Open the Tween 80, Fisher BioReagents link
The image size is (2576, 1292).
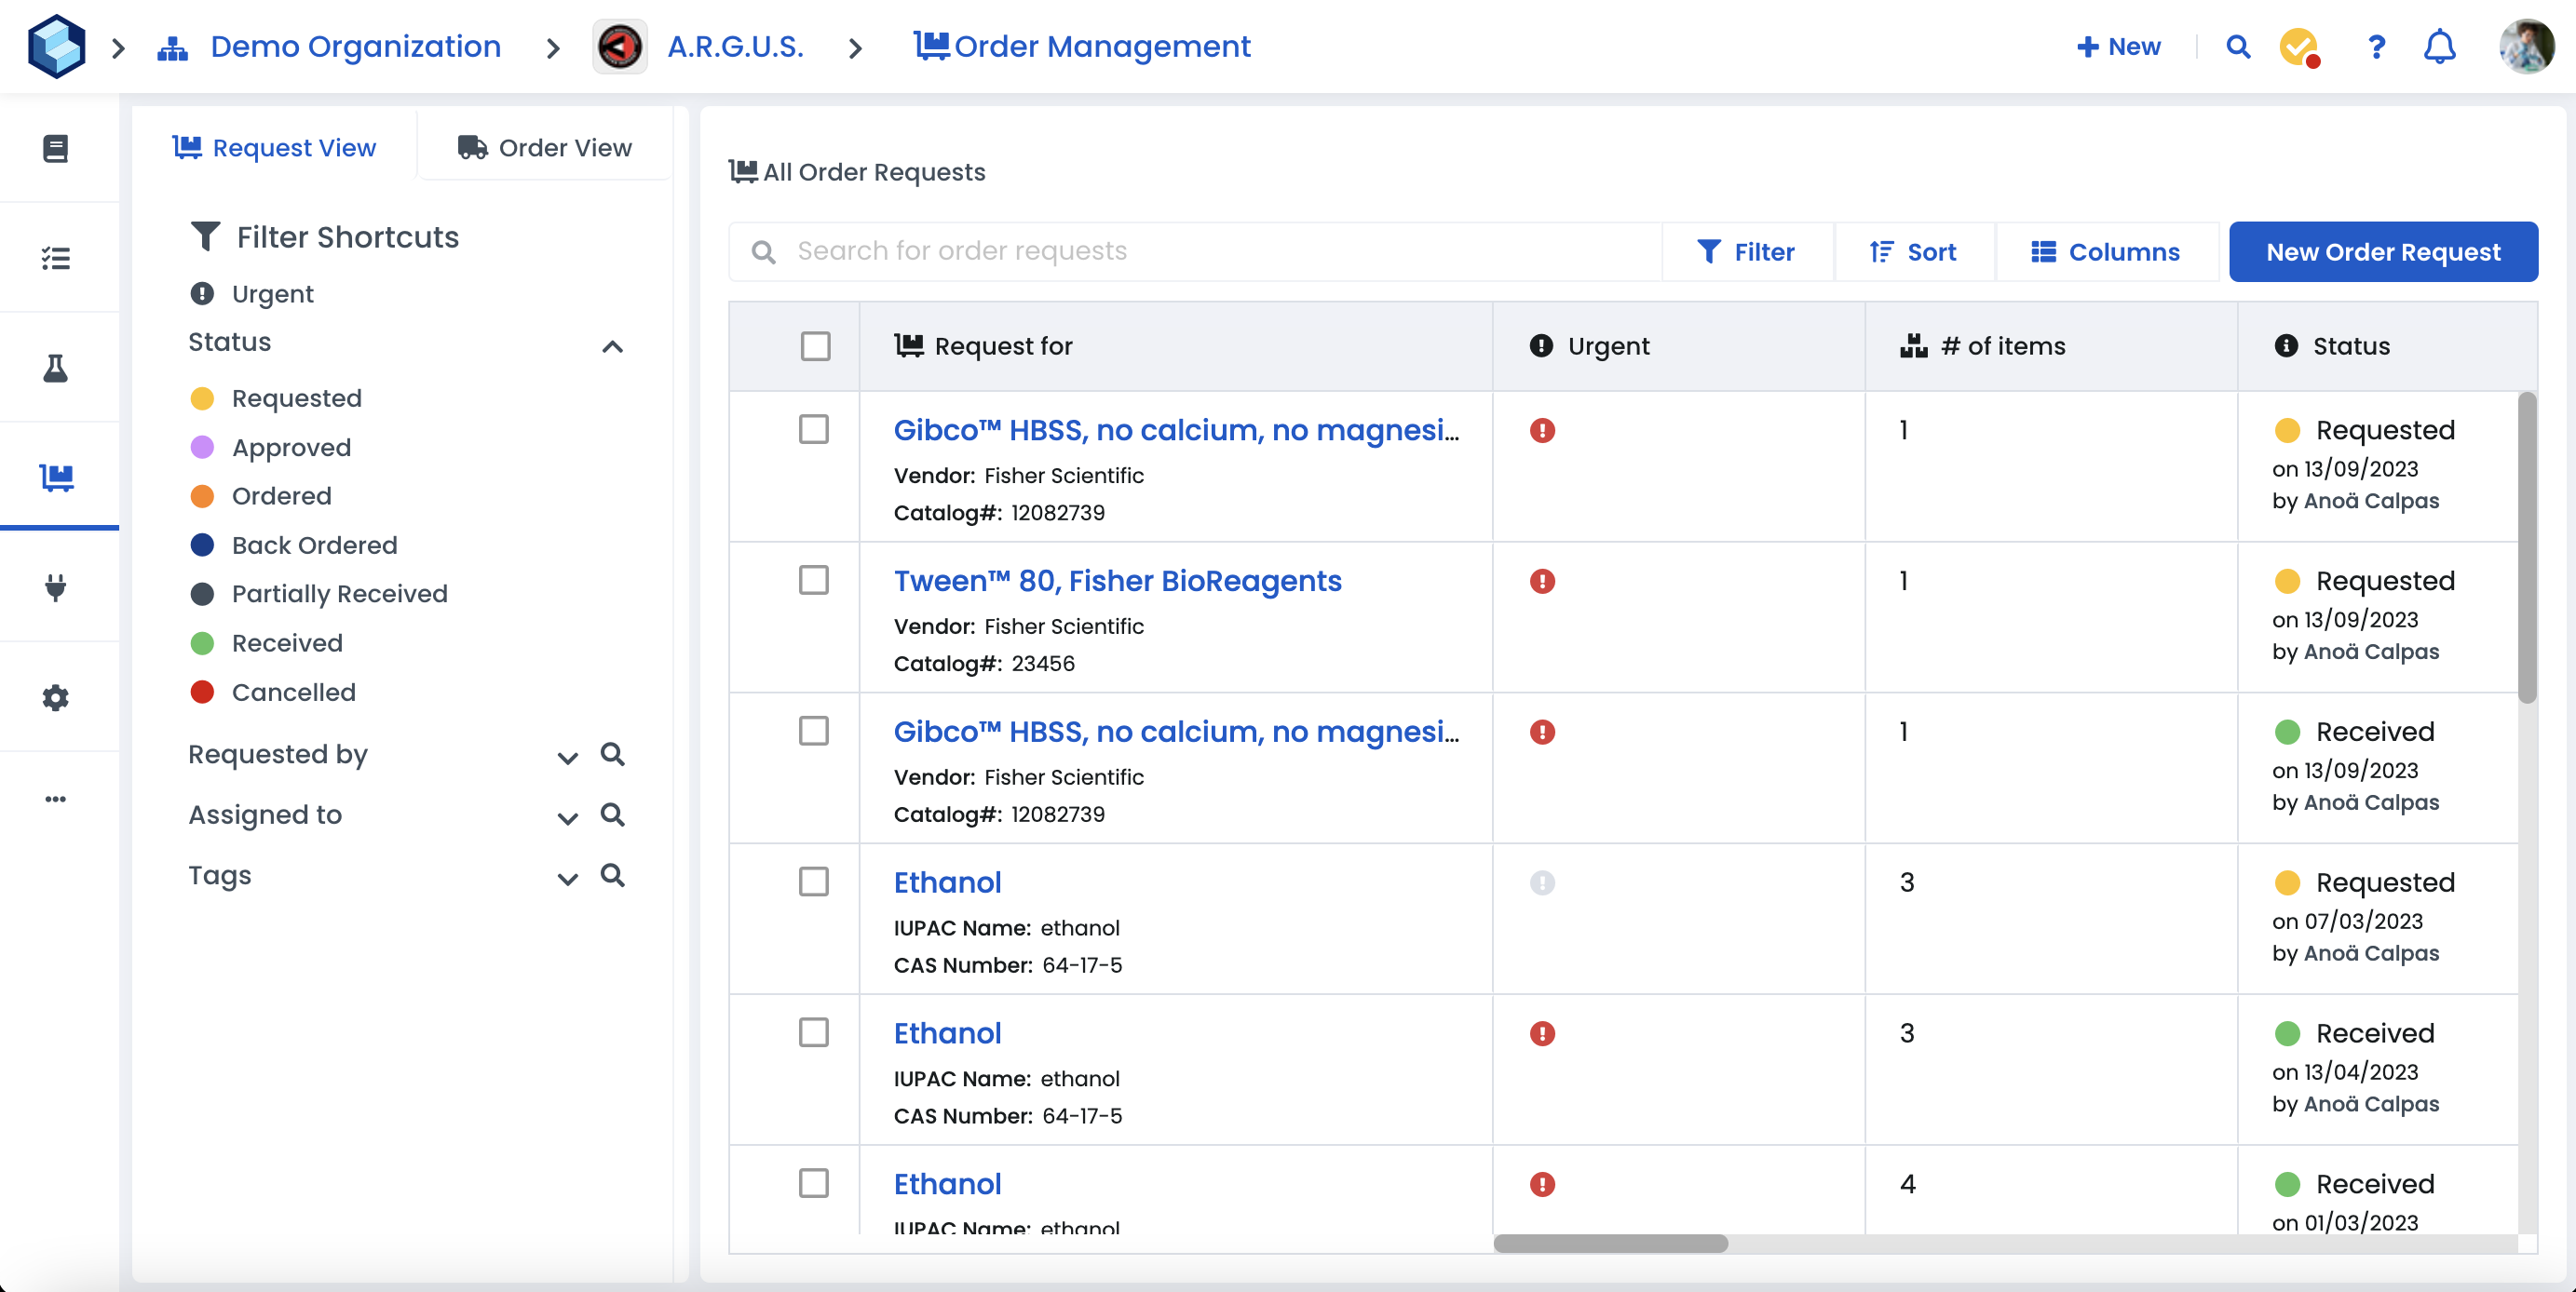[x=1117, y=581]
